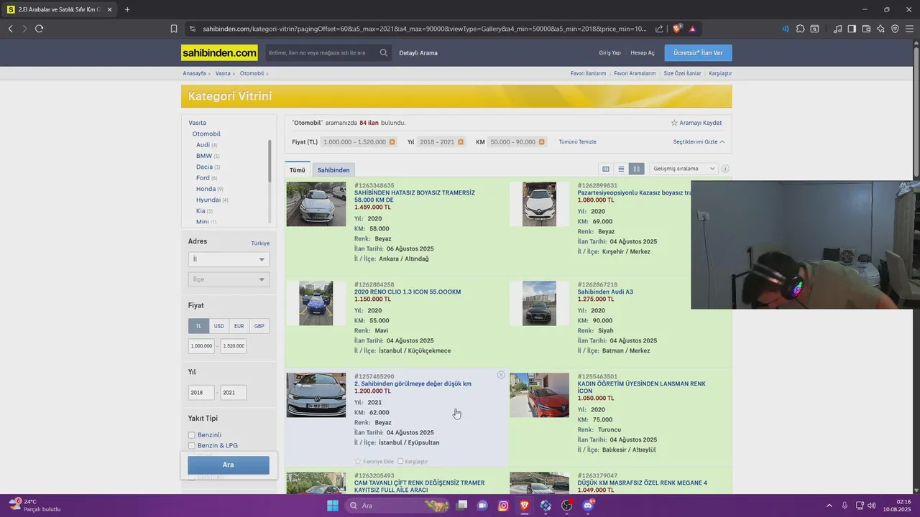
Task: Select EUR currency toggle
Action: 239,326
